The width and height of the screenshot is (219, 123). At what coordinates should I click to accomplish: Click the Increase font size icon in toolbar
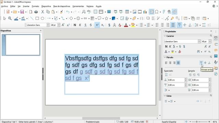(x=63, y=25)
